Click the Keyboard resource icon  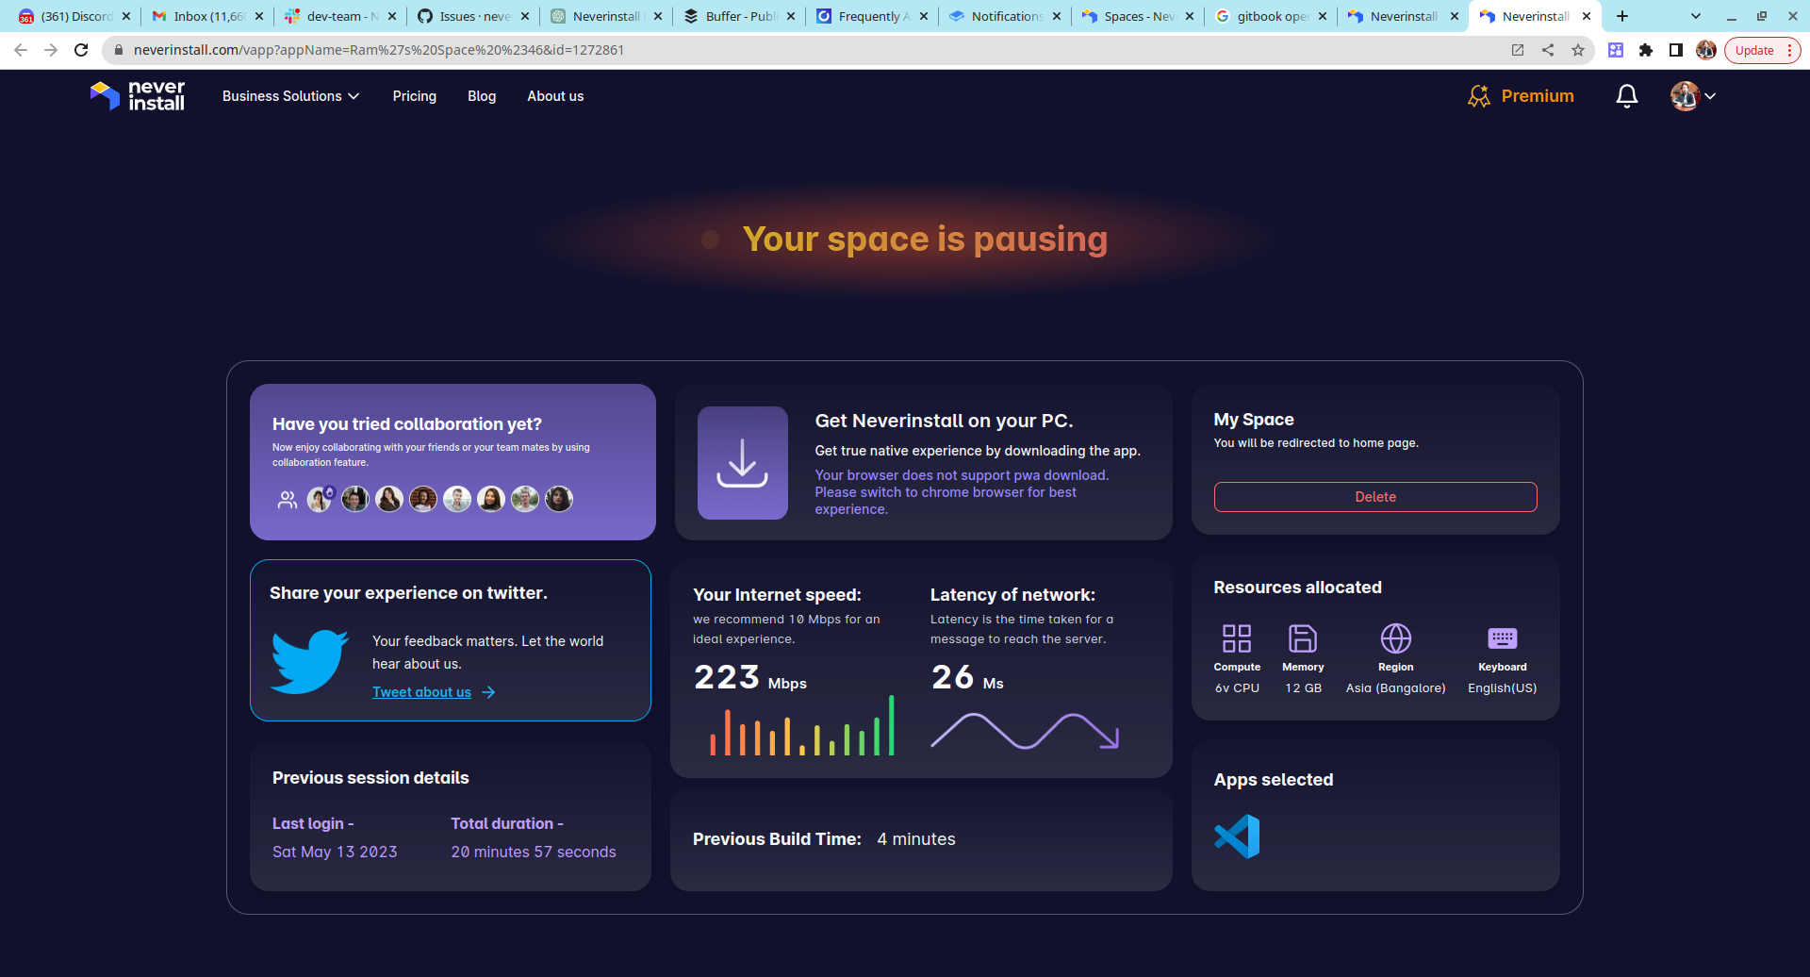coord(1502,638)
